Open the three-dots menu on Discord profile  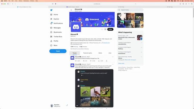[x=102, y=29]
